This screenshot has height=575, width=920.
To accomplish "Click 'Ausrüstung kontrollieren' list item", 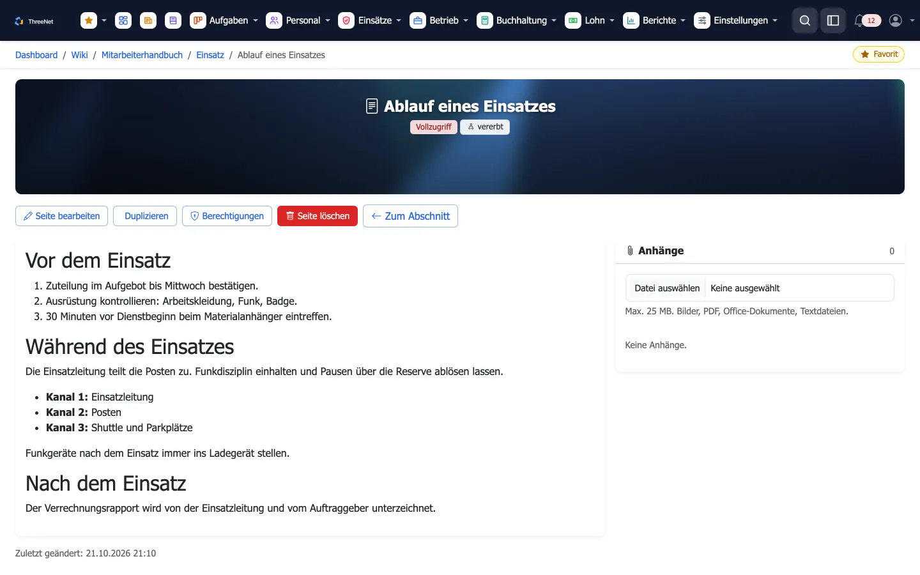I will pos(171,301).
